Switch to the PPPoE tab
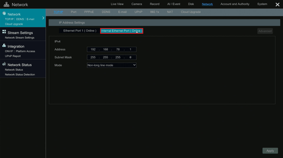 tap(89, 12)
